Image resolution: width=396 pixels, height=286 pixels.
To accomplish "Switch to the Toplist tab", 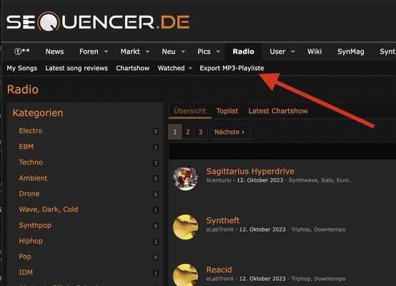I will [227, 111].
